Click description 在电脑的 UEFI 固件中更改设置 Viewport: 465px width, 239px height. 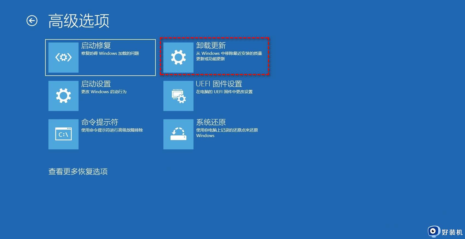click(224, 92)
